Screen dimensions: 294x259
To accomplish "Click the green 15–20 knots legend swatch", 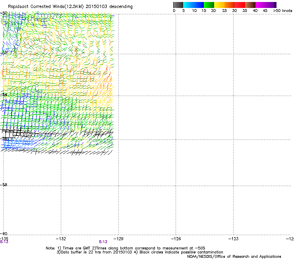I will 209,5.
